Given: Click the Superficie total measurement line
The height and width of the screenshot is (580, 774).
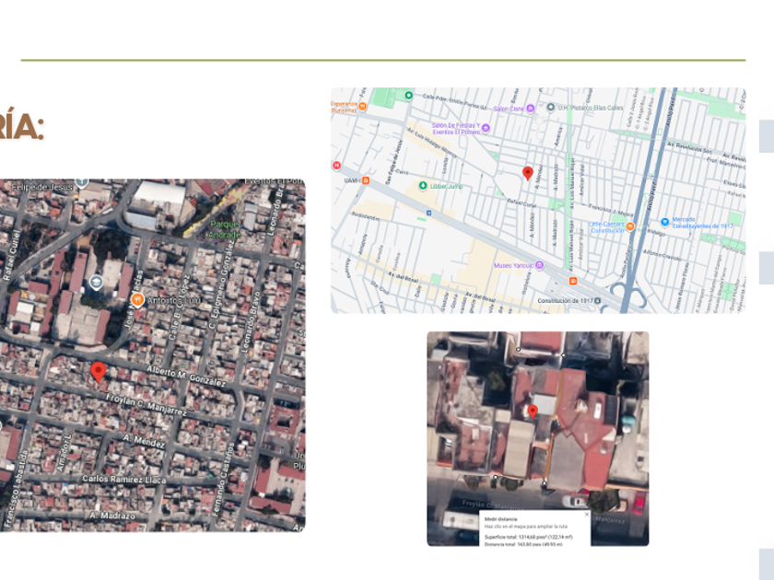Looking at the screenshot, I should [529, 537].
